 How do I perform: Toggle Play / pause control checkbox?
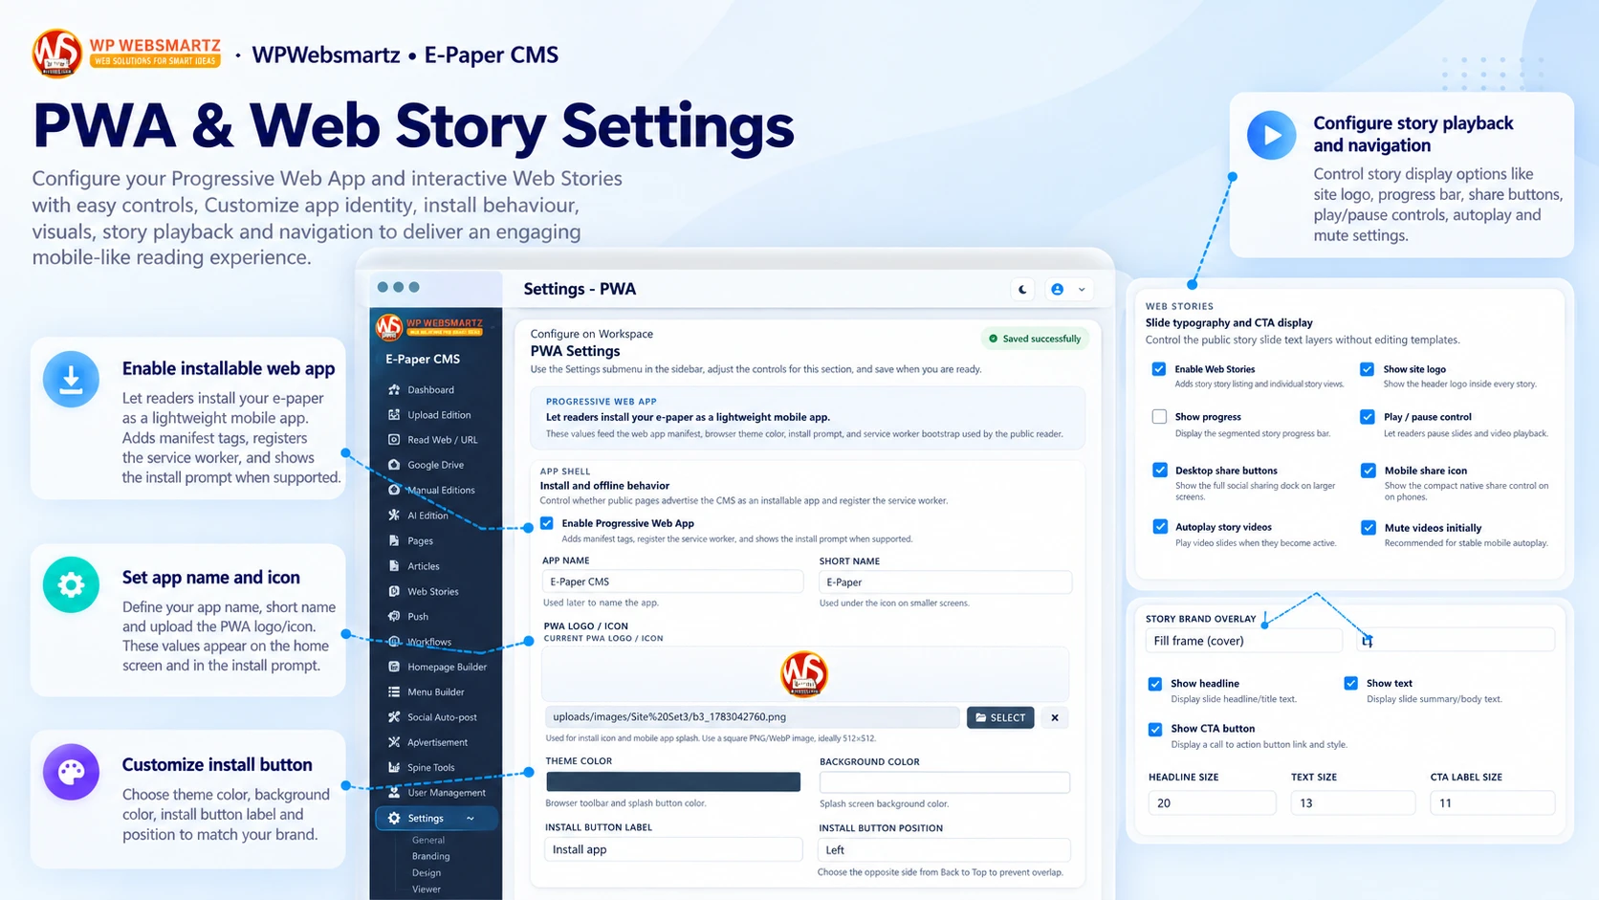coord(1368,417)
